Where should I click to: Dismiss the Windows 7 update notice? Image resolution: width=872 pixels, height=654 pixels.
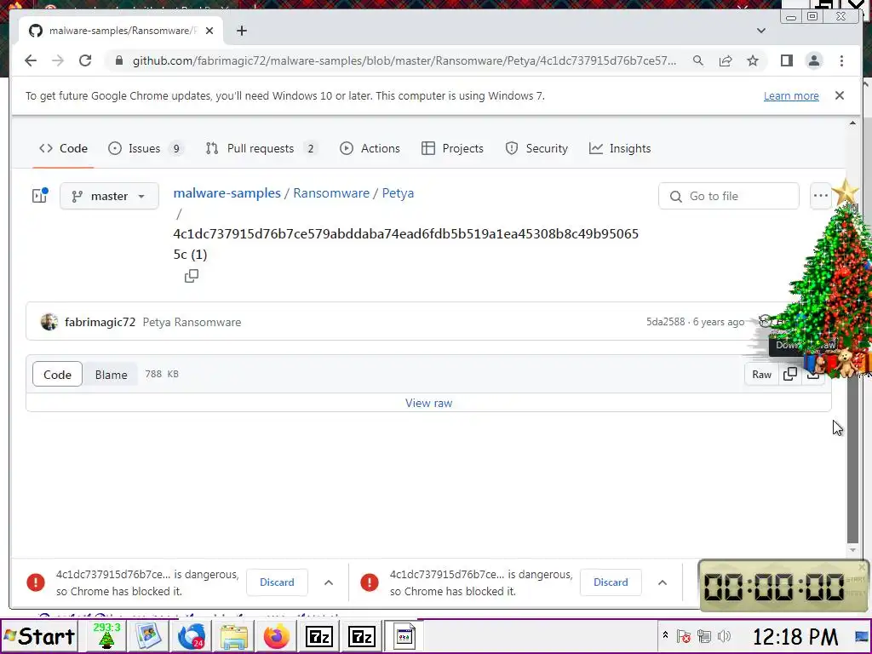tap(839, 95)
